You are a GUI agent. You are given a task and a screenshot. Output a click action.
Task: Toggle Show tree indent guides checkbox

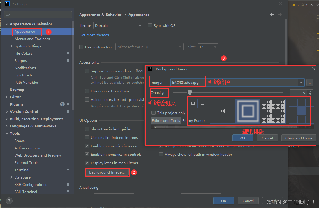pyautogui.click(x=87, y=129)
